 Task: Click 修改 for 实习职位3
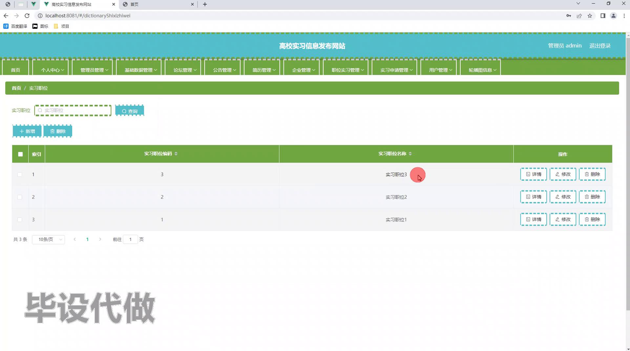coord(563,174)
